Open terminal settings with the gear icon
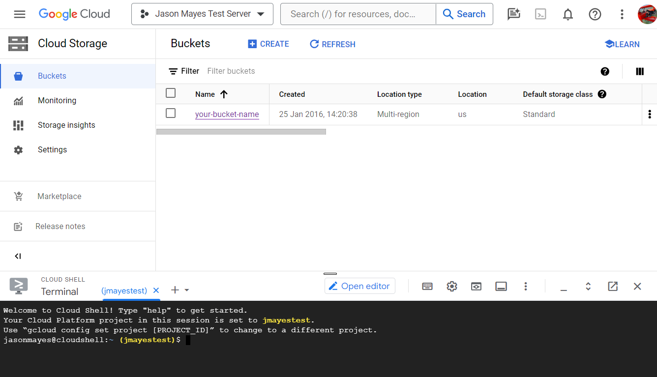Viewport: 657px width, 377px height. pyautogui.click(x=451, y=286)
